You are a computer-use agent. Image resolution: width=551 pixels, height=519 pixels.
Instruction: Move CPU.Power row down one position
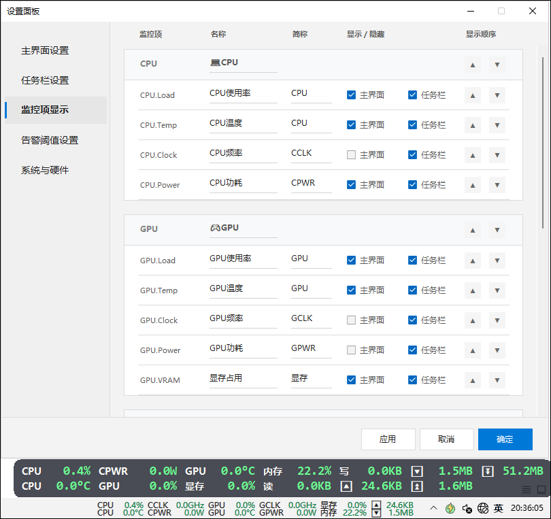pyautogui.click(x=497, y=185)
